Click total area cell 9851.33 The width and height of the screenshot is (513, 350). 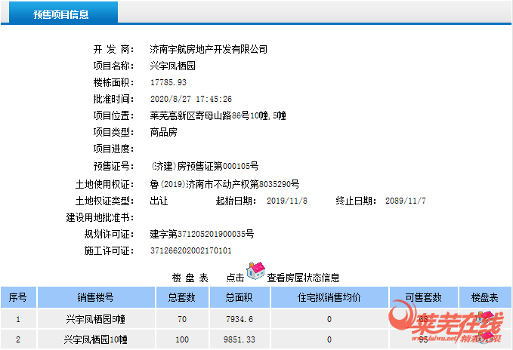(x=240, y=339)
